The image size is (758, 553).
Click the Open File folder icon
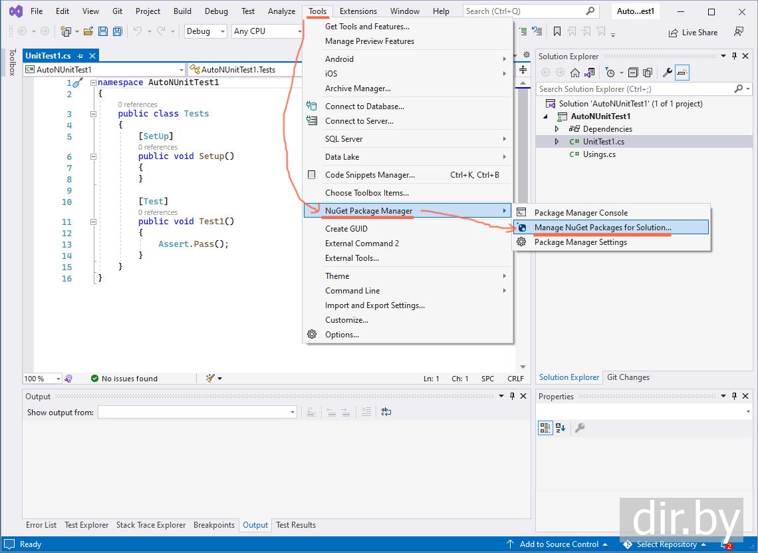click(x=88, y=31)
